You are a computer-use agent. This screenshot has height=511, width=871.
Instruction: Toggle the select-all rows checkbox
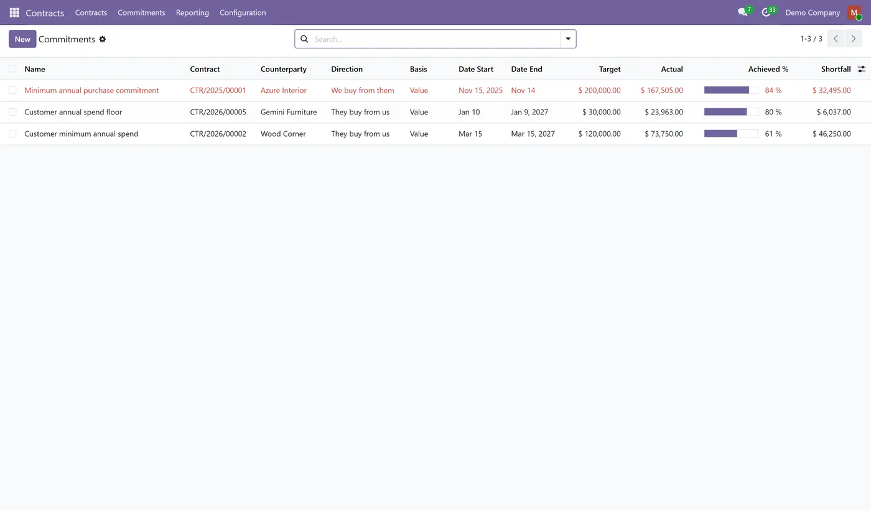12,68
